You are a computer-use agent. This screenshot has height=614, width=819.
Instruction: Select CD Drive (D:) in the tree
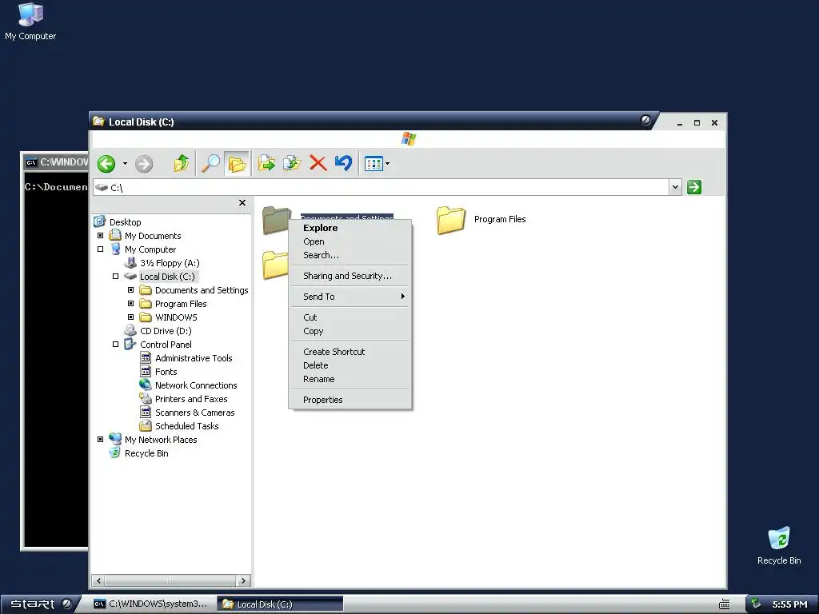(166, 331)
